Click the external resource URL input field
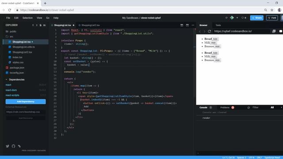The image size is (283, 159). [x=26, y=112]
